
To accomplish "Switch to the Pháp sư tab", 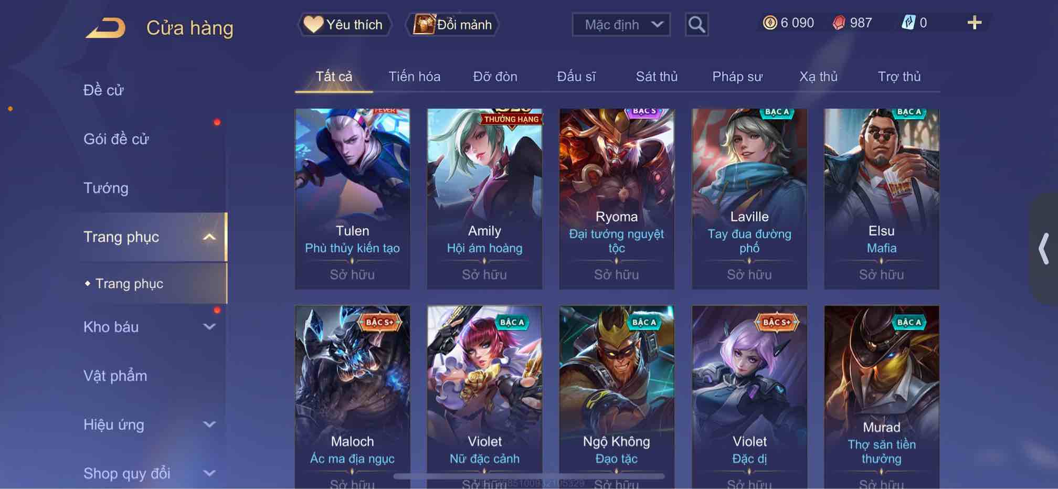I will click(x=737, y=77).
